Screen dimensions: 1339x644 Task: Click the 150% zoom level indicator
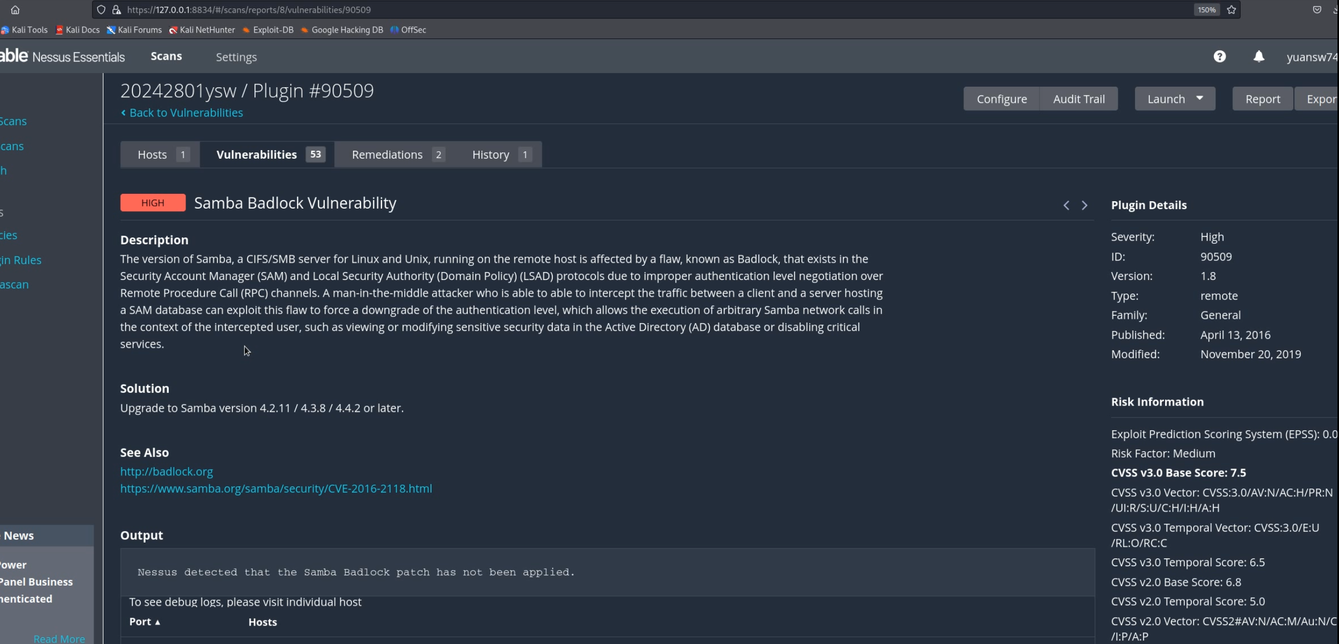click(x=1207, y=9)
